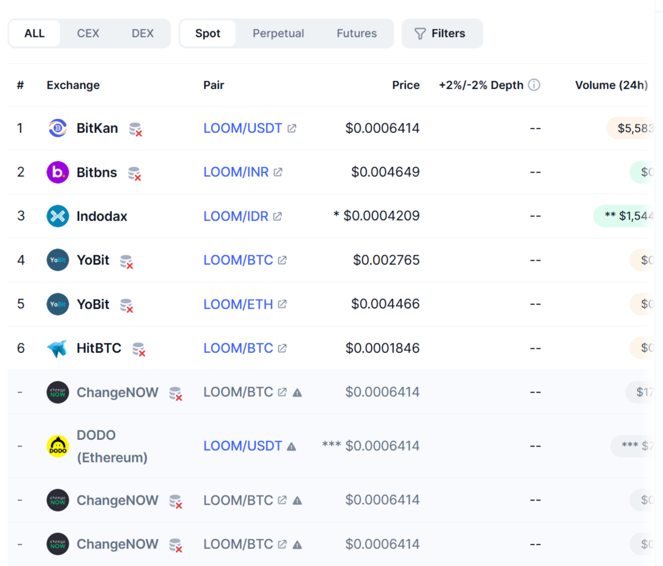
Task: Click the YoBit exchange icon
Action: click(58, 260)
